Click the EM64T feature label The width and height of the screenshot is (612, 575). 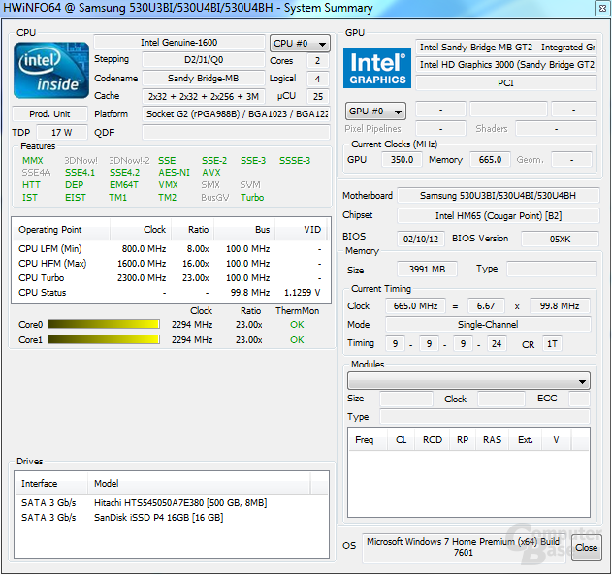124,185
